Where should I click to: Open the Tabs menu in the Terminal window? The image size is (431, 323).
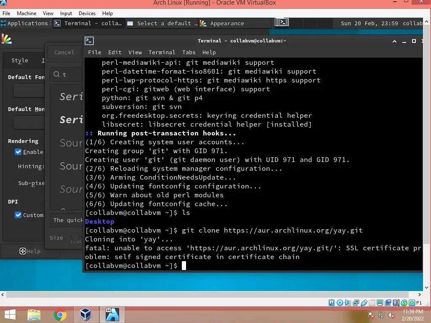189,52
